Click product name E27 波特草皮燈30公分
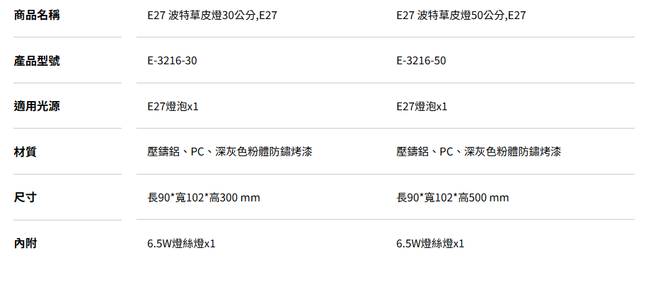Screen dimensions: 646x289 (212, 15)
